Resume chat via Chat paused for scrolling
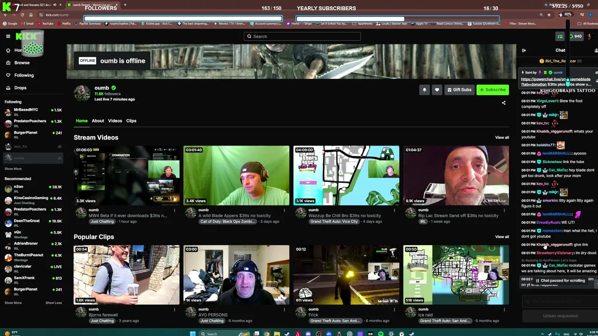The width and height of the screenshot is (598, 336). point(560,281)
